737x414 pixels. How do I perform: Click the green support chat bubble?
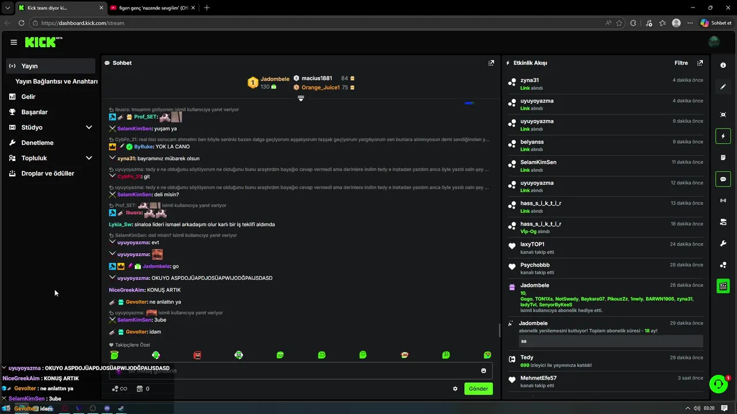pyautogui.click(x=719, y=384)
